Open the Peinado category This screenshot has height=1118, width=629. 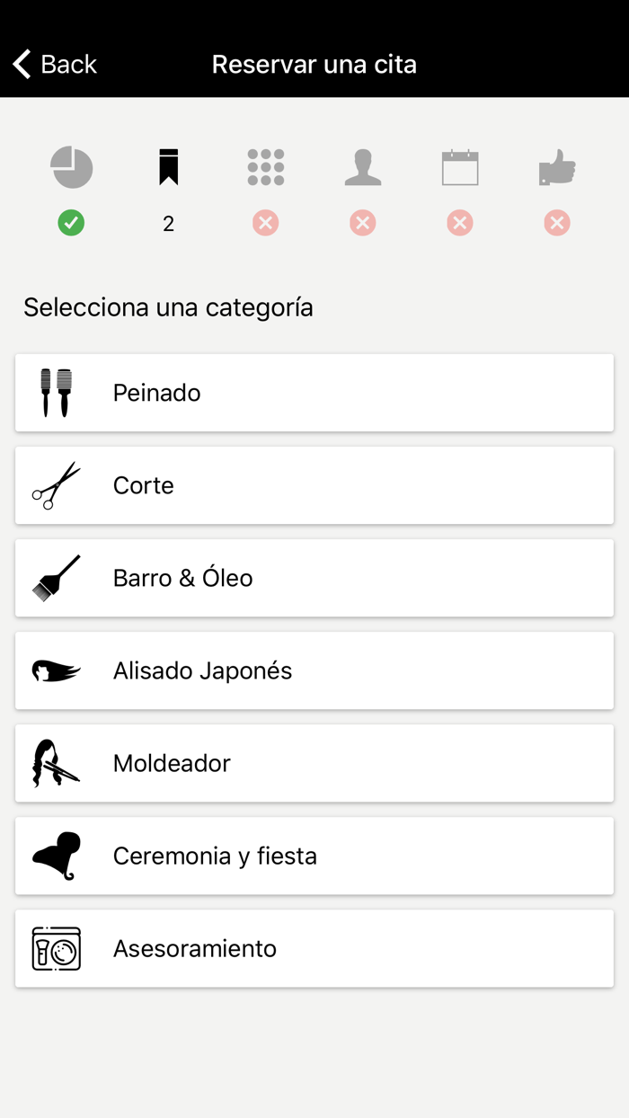[314, 392]
